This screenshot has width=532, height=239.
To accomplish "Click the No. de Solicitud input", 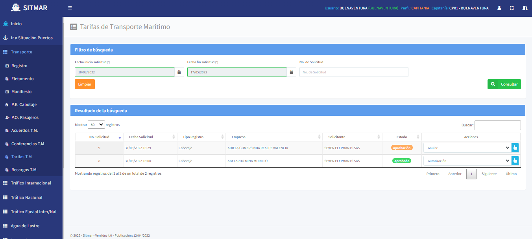I will click(x=353, y=72).
